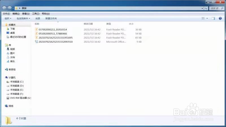The width and height of the screenshot is (226, 127).
Task: Click the Back navigation arrow
Action: [4, 8]
